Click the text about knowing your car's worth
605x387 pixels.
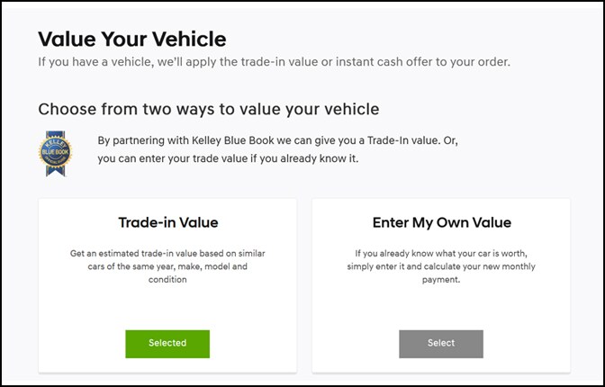point(441,266)
